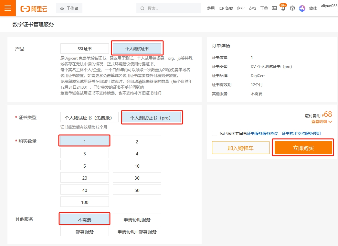Select purchase quantity 3
The height and width of the screenshot is (246, 338).
85,153
